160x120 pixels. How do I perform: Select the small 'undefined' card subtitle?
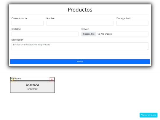tap(33, 89)
